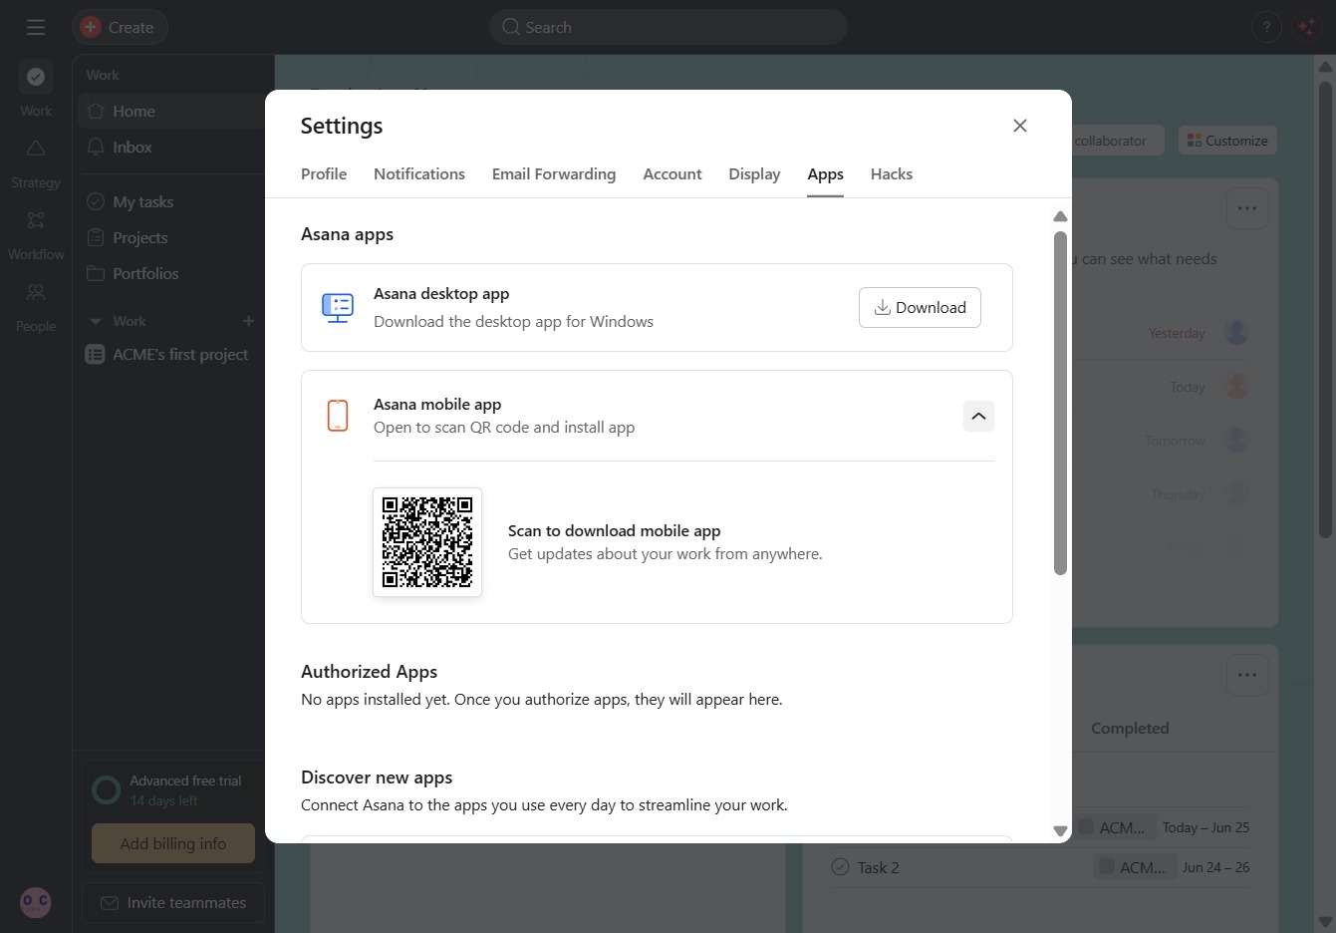Click the Asana desktop app monitor icon
This screenshot has height=933, width=1336.
click(x=338, y=307)
